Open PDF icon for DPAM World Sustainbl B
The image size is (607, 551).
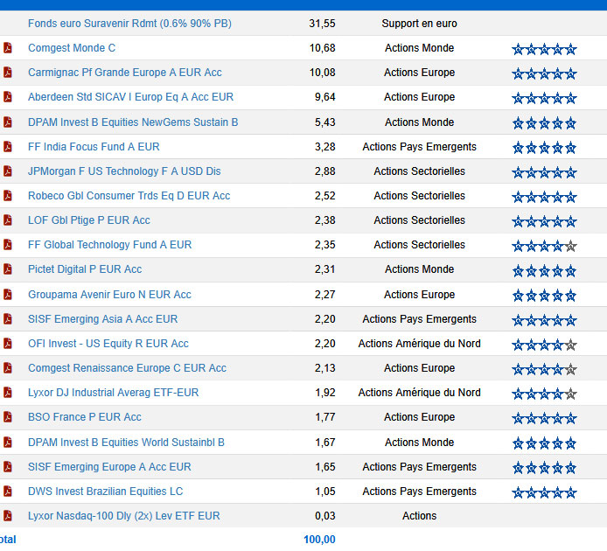(x=8, y=443)
